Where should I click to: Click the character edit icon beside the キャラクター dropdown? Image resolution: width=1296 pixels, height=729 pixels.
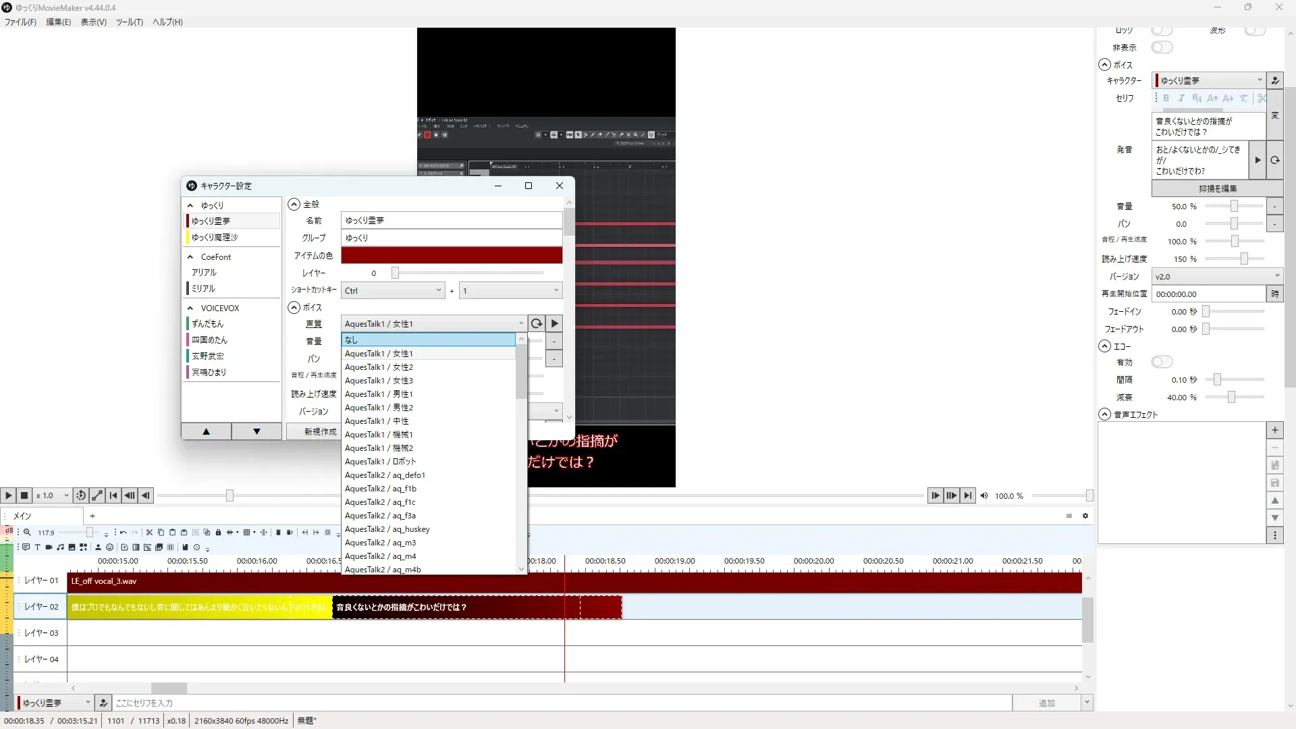[x=1274, y=80]
